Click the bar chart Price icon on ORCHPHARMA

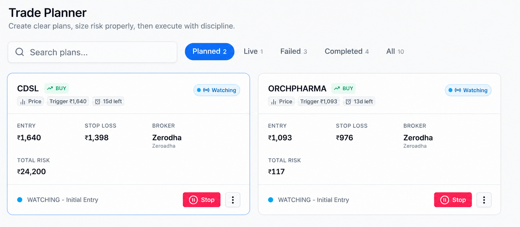274,102
